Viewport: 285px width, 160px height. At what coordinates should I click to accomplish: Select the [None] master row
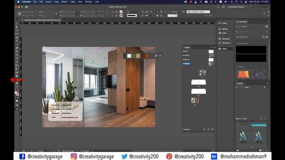point(198,52)
